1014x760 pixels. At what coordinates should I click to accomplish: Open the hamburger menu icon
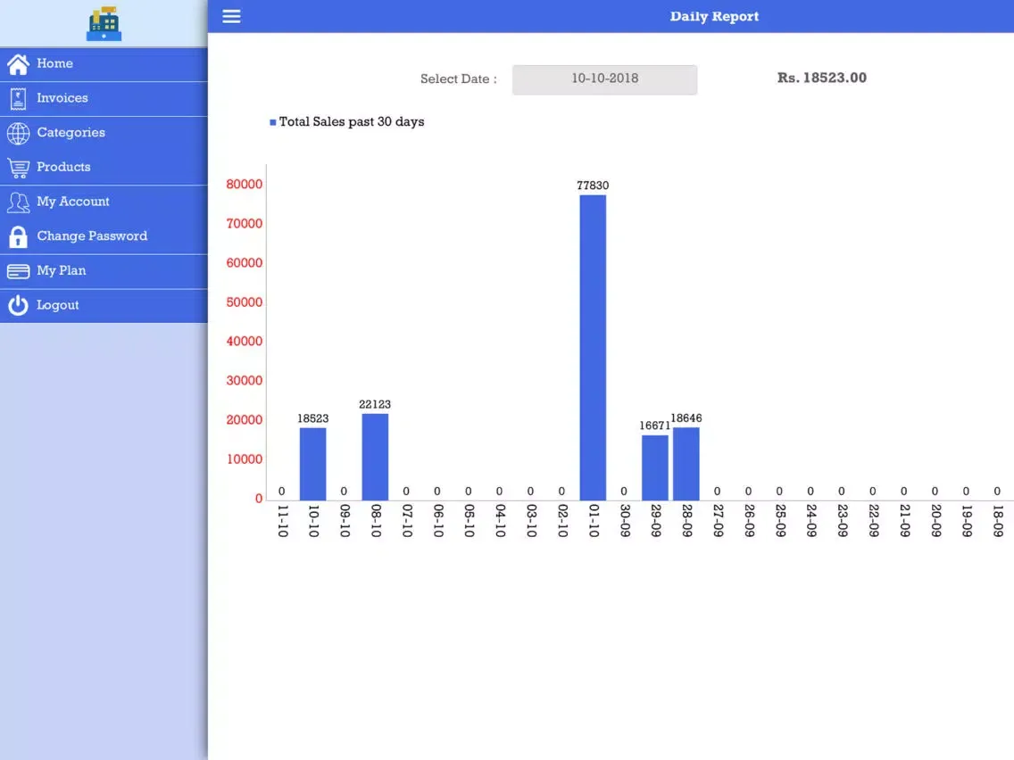pyautogui.click(x=231, y=16)
